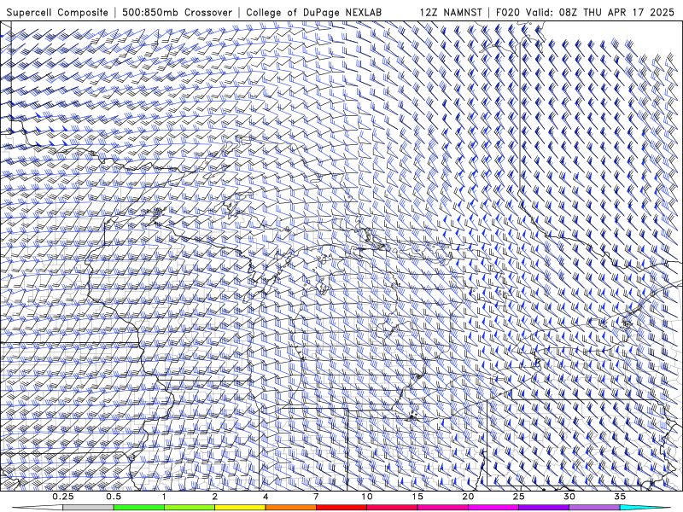Click the "12Z NAMNST" model run label
683x512 pixels.
point(451,12)
